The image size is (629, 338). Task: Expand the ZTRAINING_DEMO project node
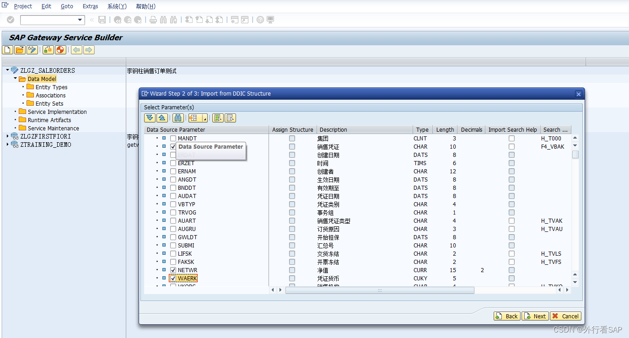(x=7, y=145)
